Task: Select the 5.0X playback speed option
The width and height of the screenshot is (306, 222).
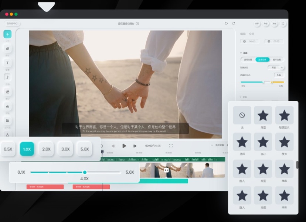Action: coord(85,149)
